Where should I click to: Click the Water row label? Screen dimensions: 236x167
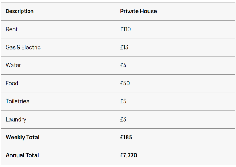[x=13, y=65]
